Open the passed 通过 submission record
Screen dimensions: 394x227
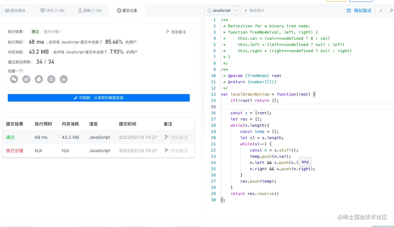coord(10,137)
